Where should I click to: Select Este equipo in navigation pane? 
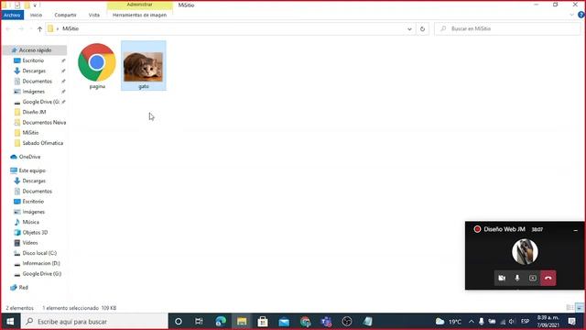tap(32, 170)
